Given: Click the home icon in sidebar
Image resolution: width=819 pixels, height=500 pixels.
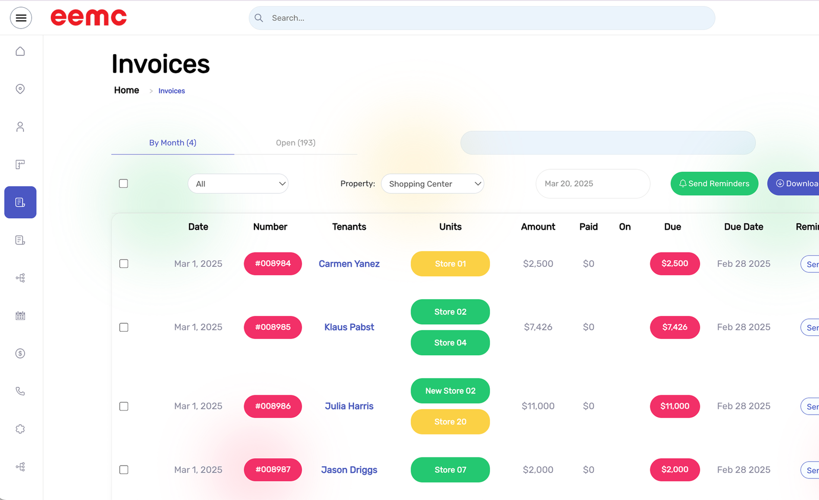Looking at the screenshot, I should [20, 51].
